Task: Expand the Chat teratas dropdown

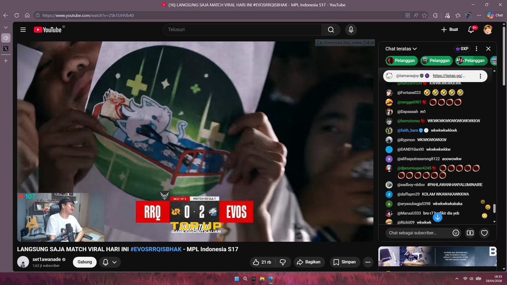Action: (401, 49)
